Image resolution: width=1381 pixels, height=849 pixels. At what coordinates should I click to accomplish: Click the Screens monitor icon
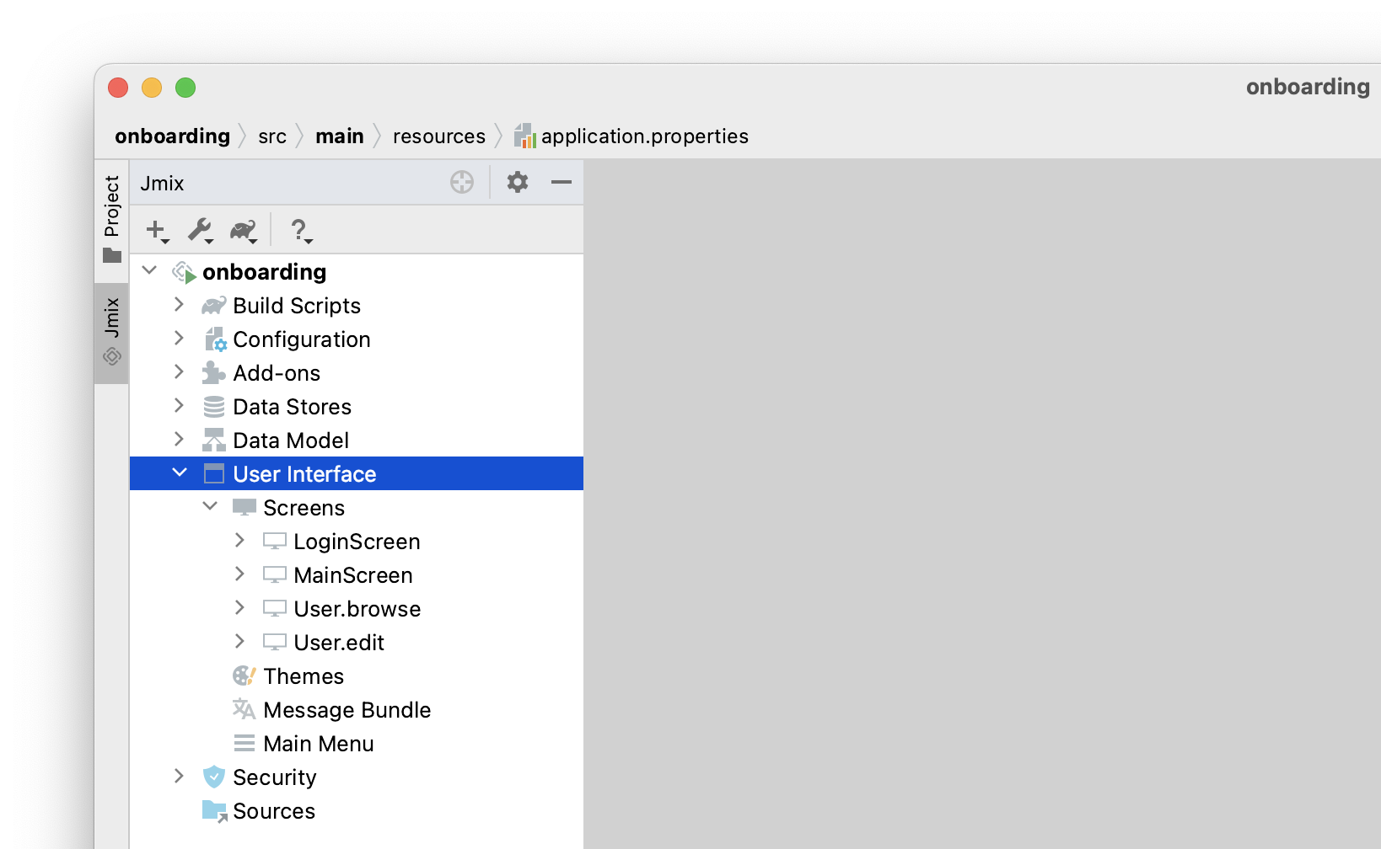244,507
